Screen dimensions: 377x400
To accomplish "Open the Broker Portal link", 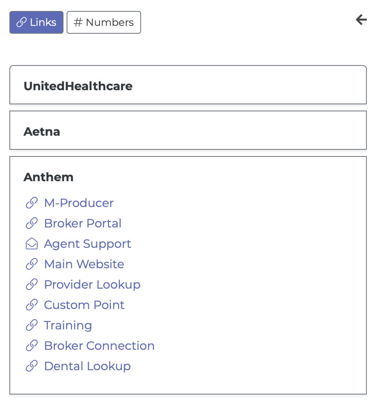I will coord(83,224).
